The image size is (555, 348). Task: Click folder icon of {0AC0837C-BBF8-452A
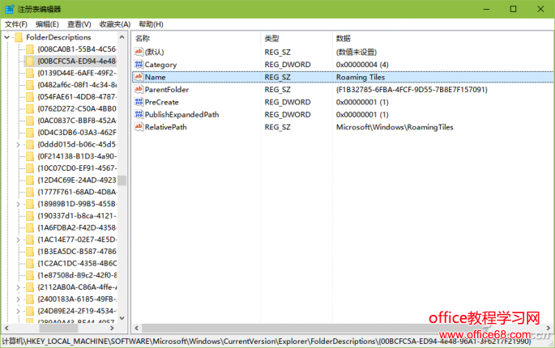pos(30,121)
